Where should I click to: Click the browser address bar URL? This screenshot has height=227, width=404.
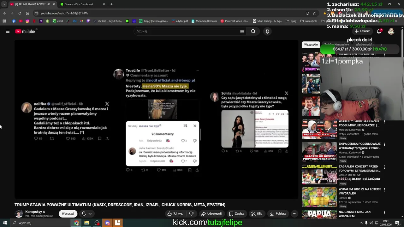click(x=64, y=13)
